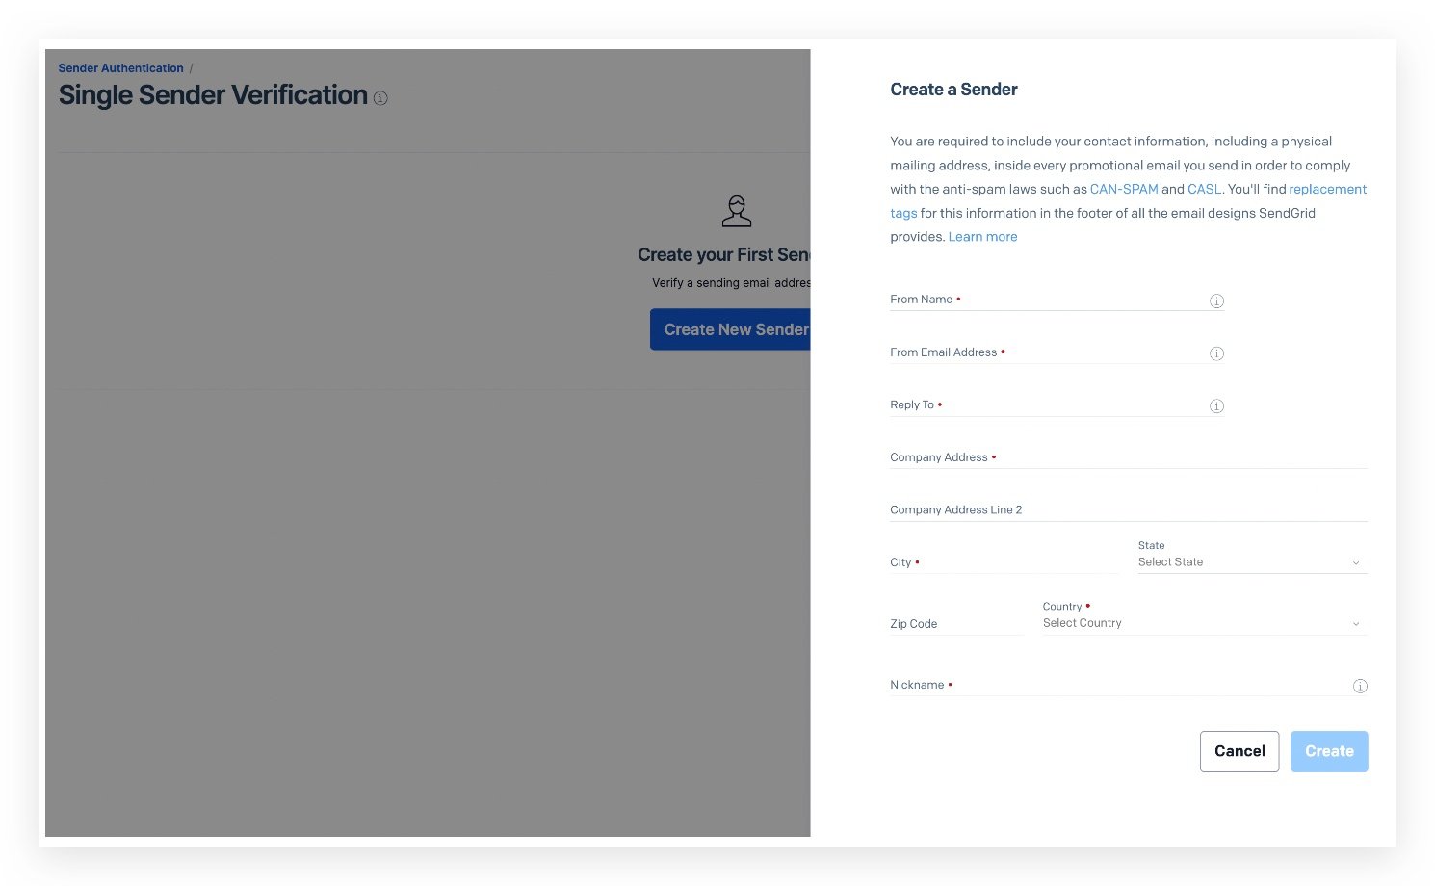Click info icon beside From Email Address
The width and height of the screenshot is (1435, 886).
[x=1216, y=353]
